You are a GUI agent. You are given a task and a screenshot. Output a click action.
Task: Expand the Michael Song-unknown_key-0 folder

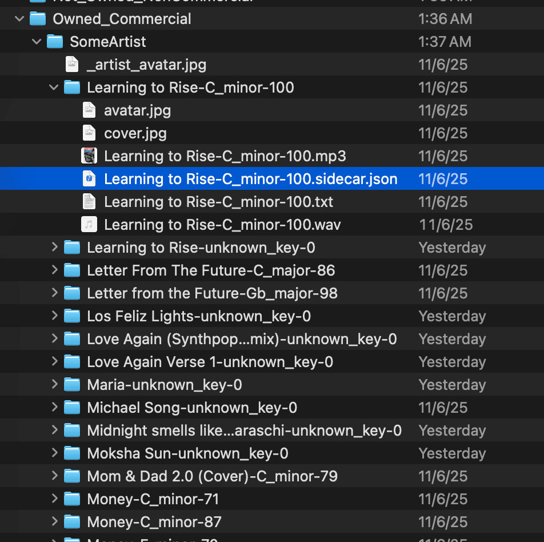pyautogui.click(x=54, y=408)
